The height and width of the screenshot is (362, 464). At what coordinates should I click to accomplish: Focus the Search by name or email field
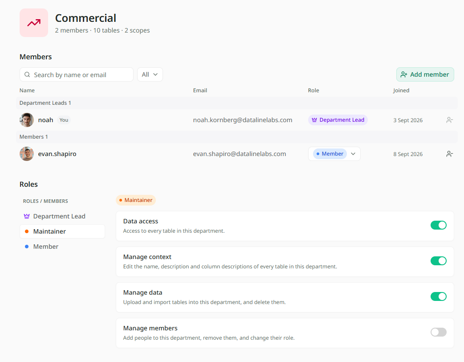click(76, 74)
